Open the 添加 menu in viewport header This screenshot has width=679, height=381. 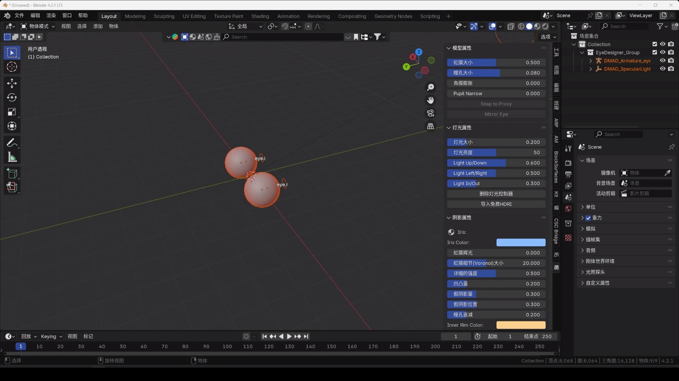98,26
